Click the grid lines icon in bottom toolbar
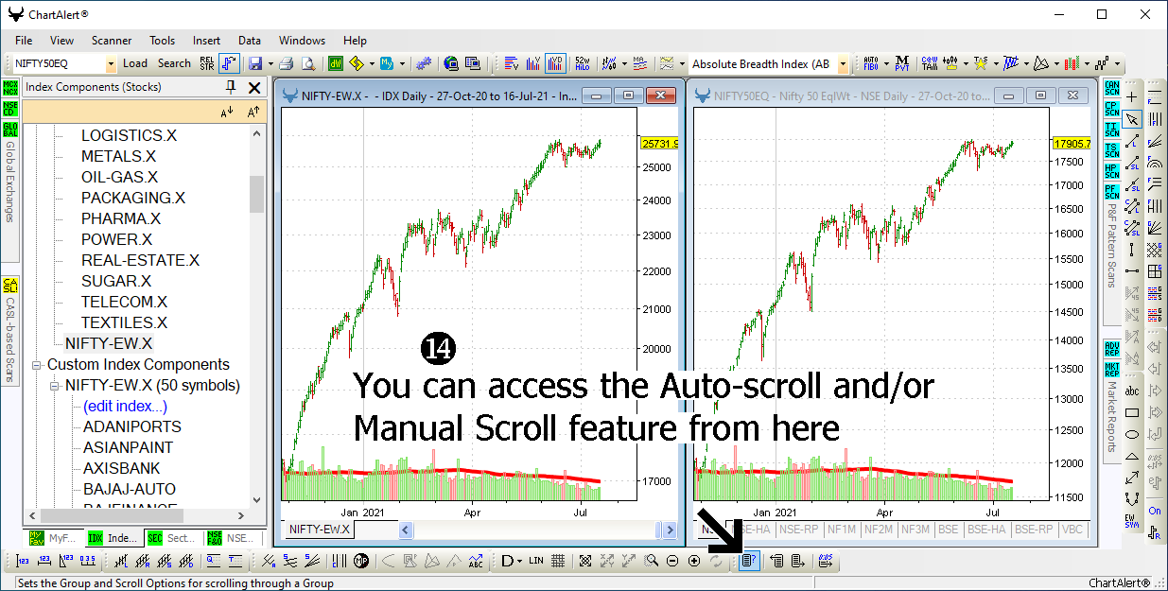 (x=559, y=561)
